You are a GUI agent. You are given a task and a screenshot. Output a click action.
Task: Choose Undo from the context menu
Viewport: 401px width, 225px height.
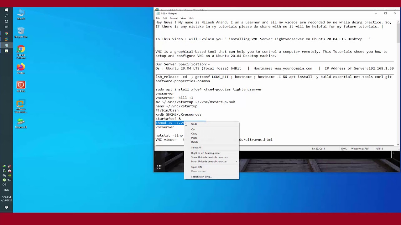(211, 124)
